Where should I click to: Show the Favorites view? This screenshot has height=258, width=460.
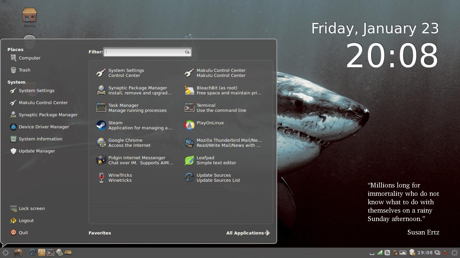point(100,233)
